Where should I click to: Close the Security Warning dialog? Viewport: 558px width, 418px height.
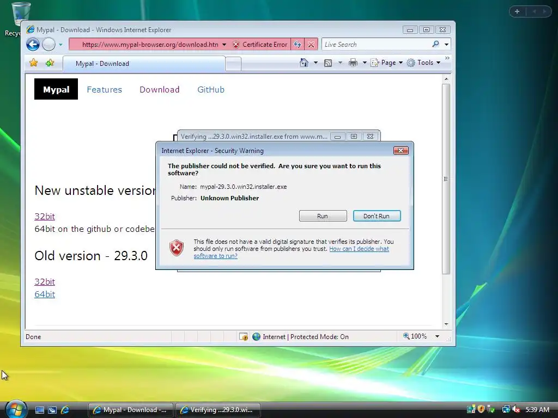(401, 151)
